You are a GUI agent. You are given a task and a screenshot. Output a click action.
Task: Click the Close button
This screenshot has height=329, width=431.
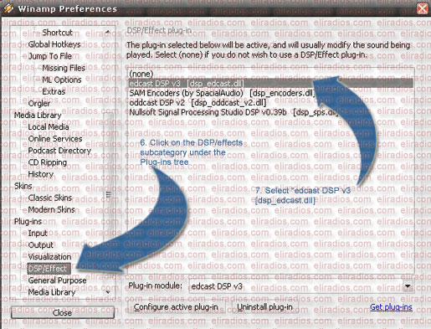(63, 312)
